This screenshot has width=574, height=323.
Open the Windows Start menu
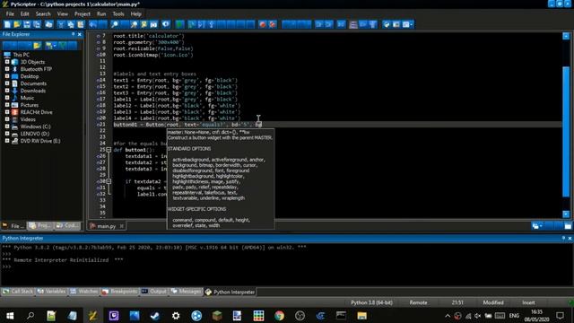point(10,316)
